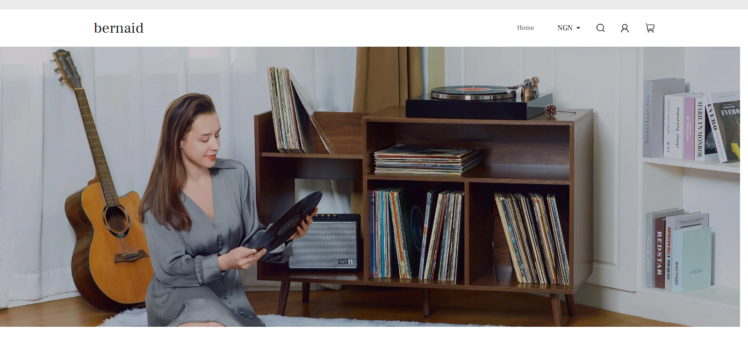View the shopping cart icon
This screenshot has width=748, height=345.
point(650,28)
